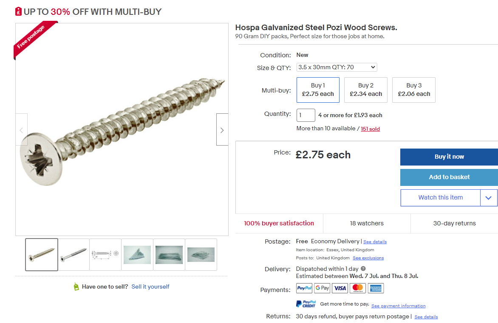
Task: Add the screws to basket
Action: (449, 177)
